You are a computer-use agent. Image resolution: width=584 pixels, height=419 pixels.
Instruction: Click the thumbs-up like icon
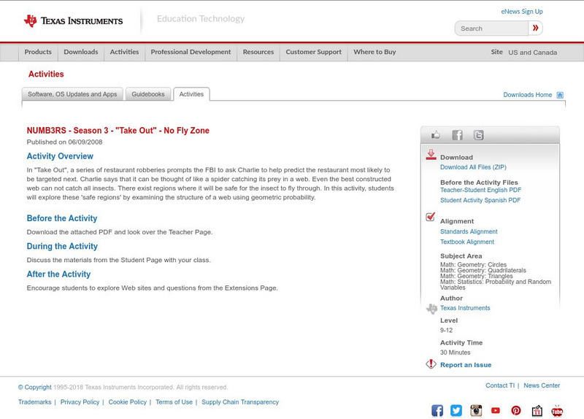coord(435,135)
